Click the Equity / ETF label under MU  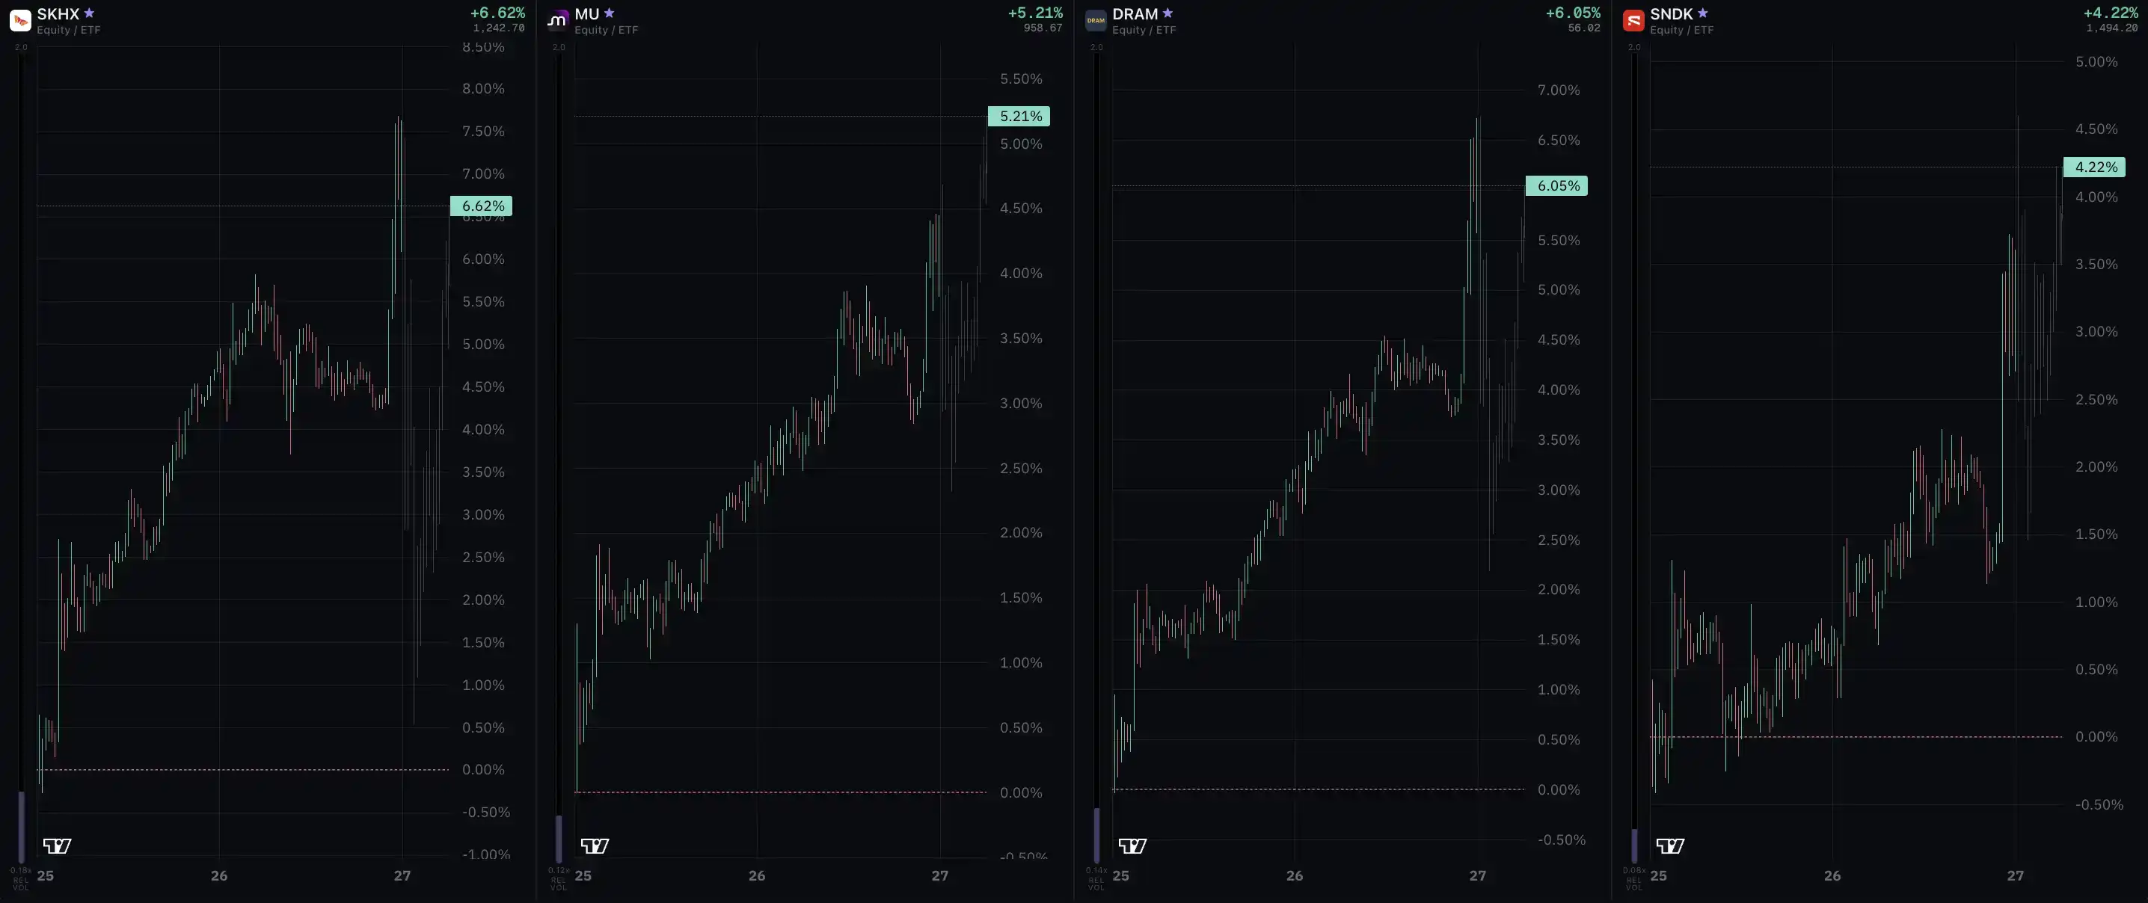(x=607, y=30)
